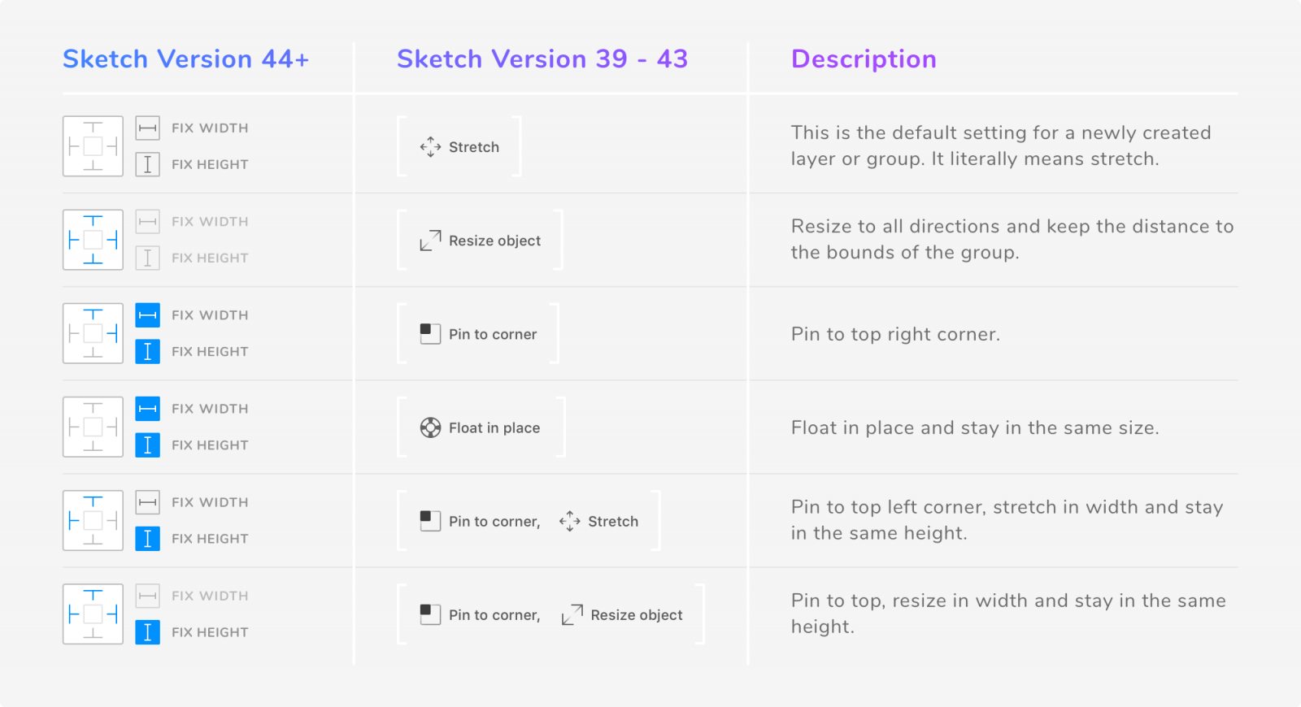Click the Resize object icon in the last row

pos(572,615)
